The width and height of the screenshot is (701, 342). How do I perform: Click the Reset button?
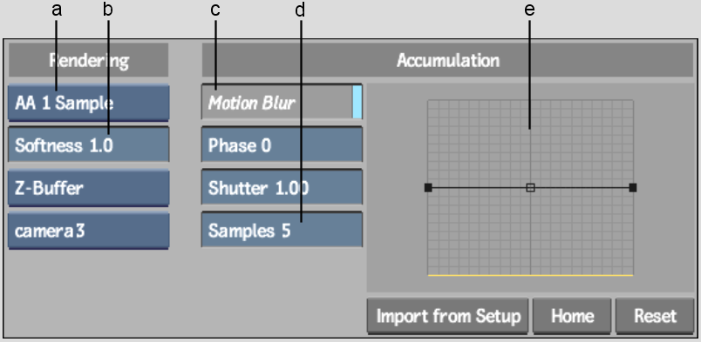click(x=655, y=316)
